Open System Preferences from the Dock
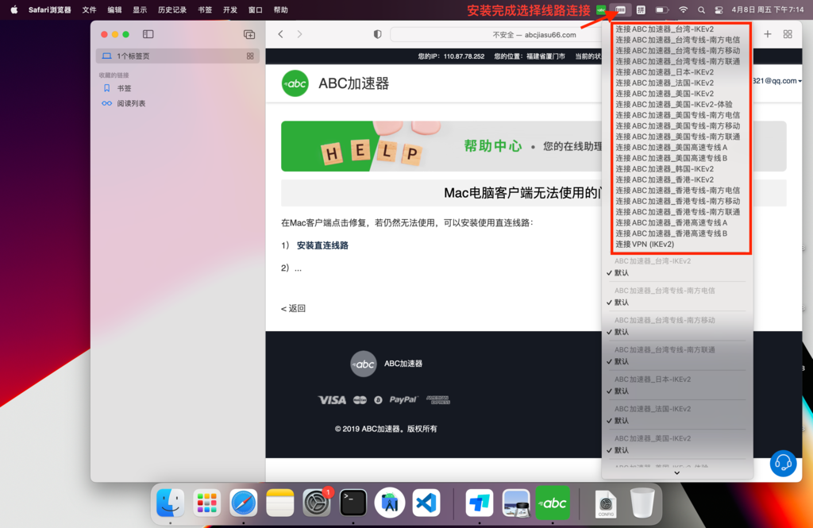 pos(316,503)
